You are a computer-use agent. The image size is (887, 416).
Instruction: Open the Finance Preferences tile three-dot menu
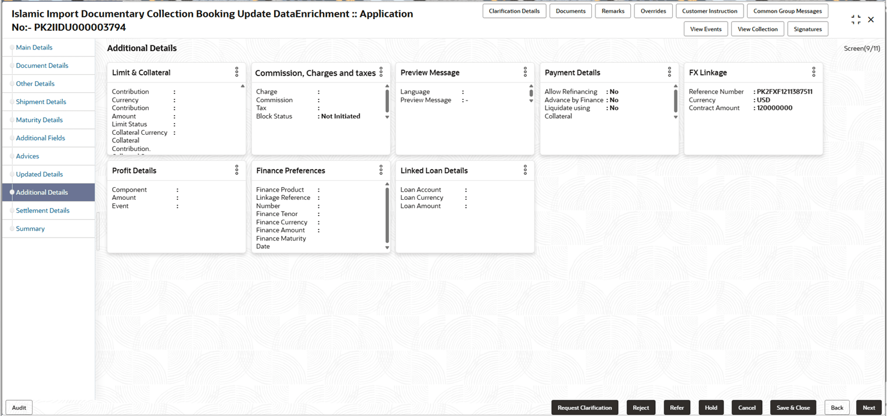click(x=381, y=170)
